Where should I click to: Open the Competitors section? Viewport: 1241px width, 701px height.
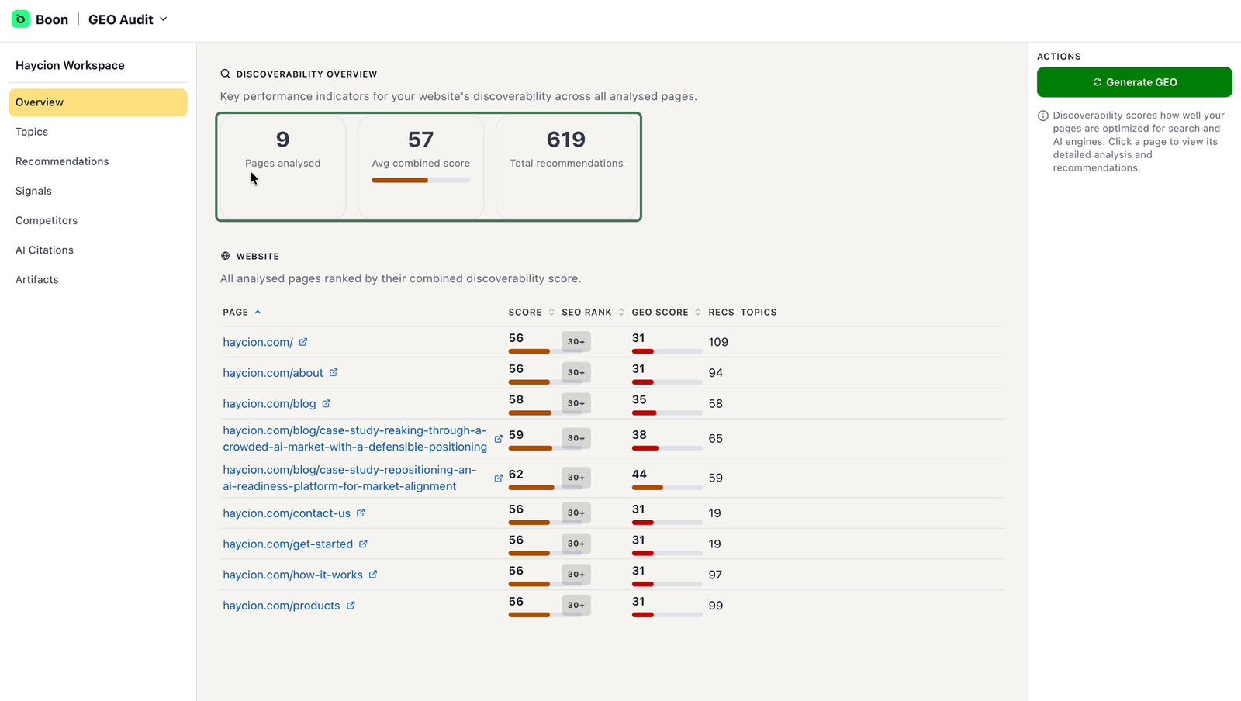click(47, 220)
